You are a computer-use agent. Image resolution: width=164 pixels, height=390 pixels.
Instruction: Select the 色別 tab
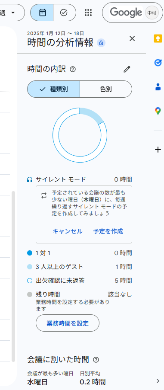tap(106, 89)
